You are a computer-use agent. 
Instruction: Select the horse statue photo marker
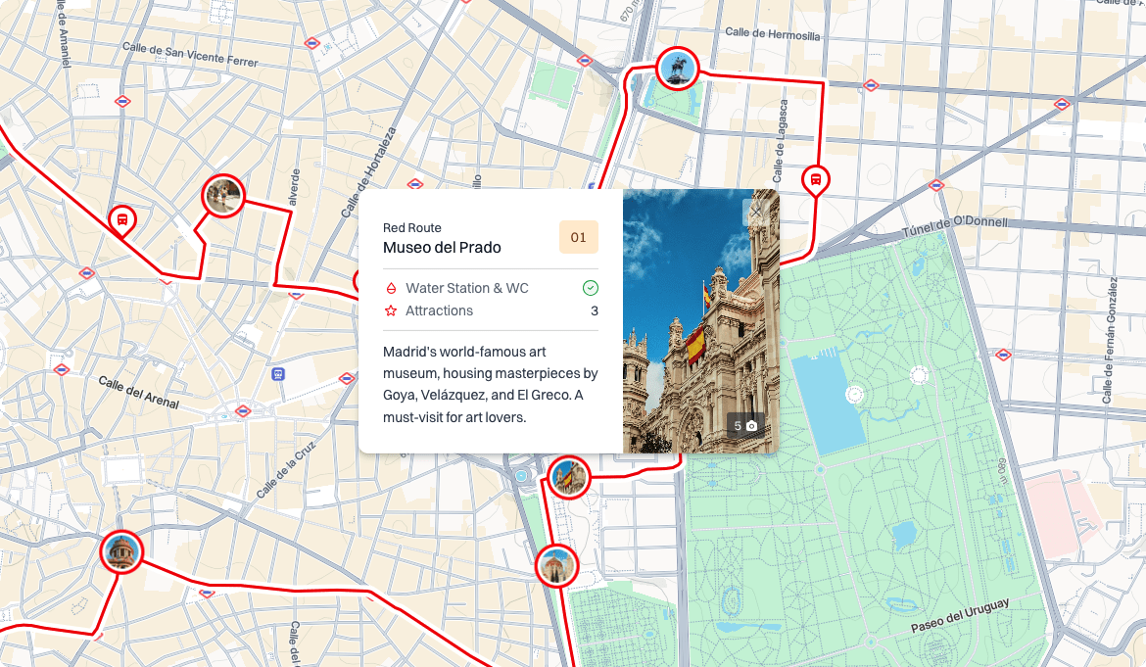point(678,68)
